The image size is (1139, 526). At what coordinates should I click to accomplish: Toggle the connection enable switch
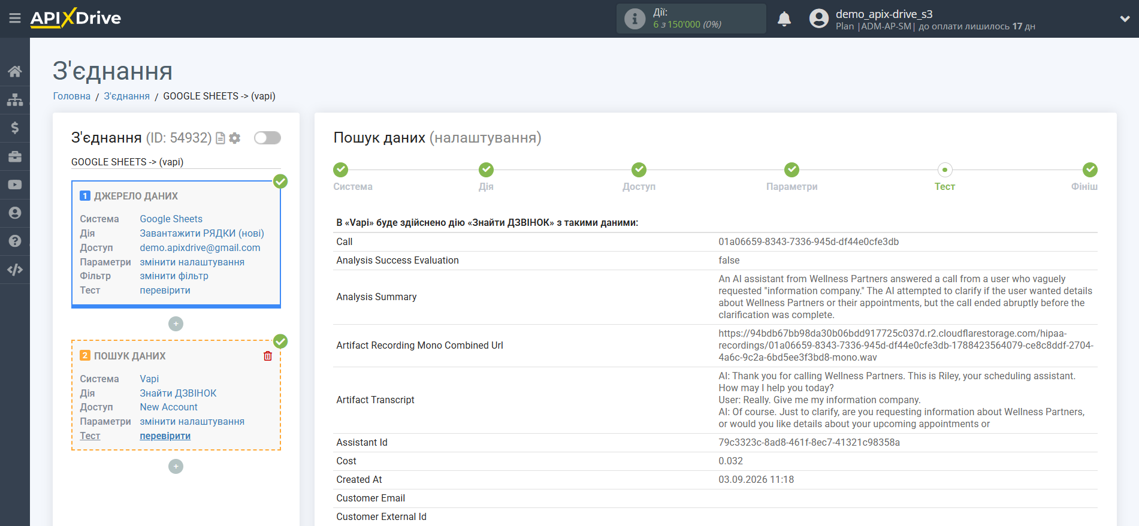pos(267,138)
